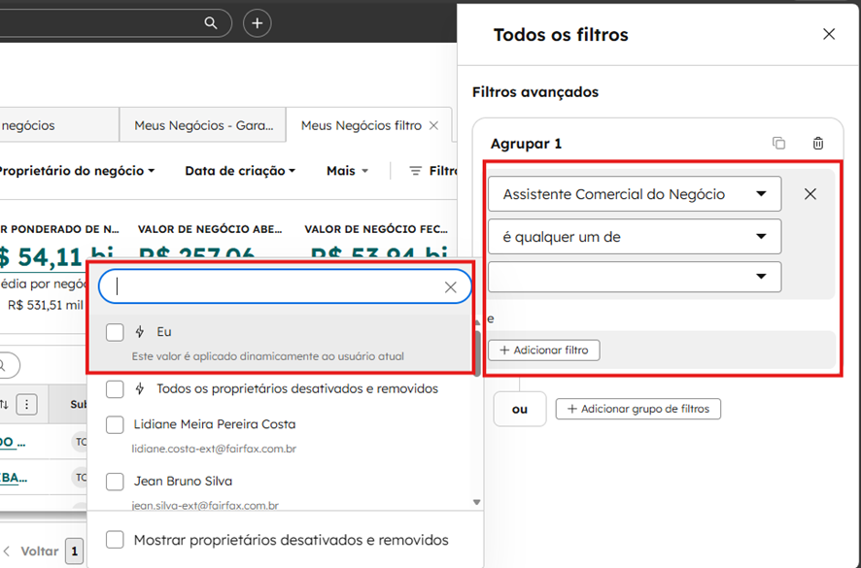The height and width of the screenshot is (568, 861).
Task: Open the Assistente Comercial do Negócio dropdown
Action: (635, 194)
